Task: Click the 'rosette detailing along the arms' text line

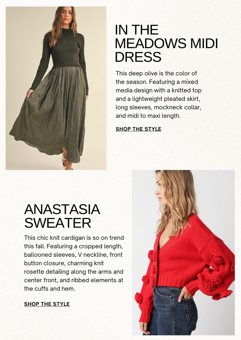Action: point(74,272)
